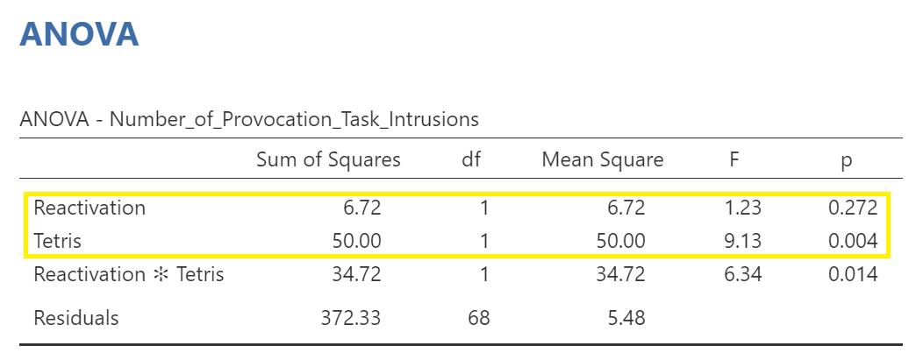Click the F column header
Image resolution: width=916 pixels, height=360 pixels.
click(734, 160)
